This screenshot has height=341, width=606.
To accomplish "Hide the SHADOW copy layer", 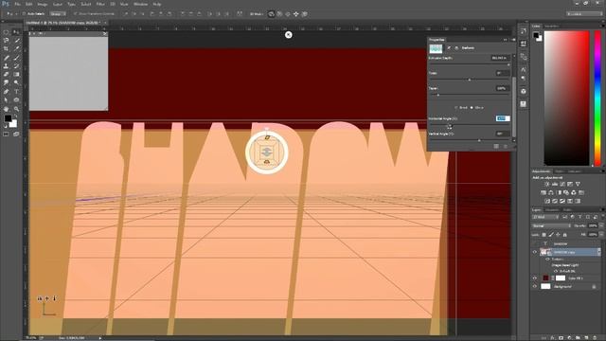I will (x=535, y=252).
